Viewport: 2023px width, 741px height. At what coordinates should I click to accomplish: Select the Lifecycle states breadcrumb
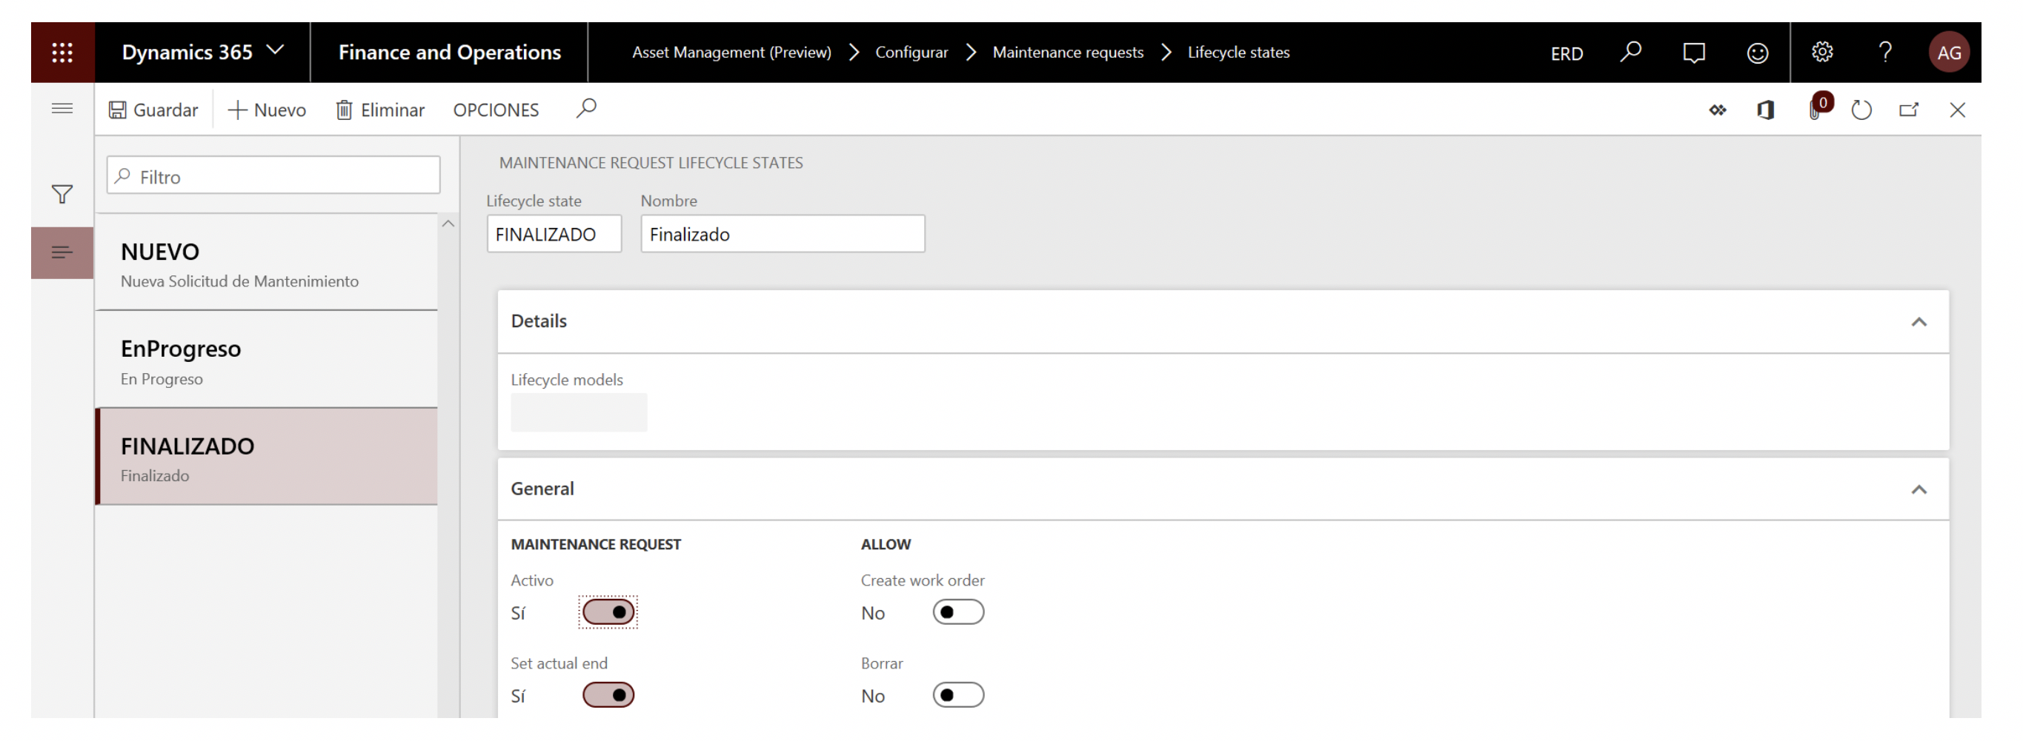(x=1238, y=53)
